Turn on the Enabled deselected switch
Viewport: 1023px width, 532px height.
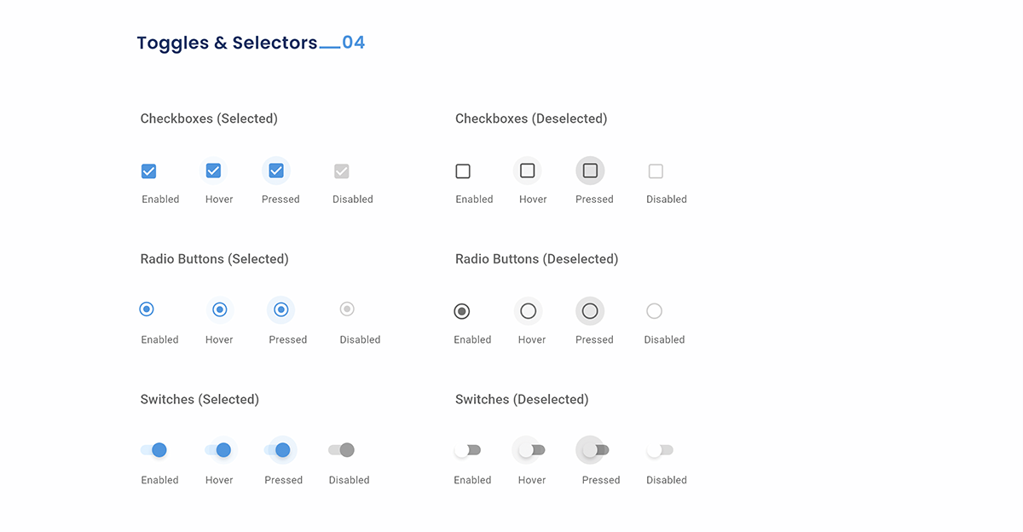click(x=467, y=450)
